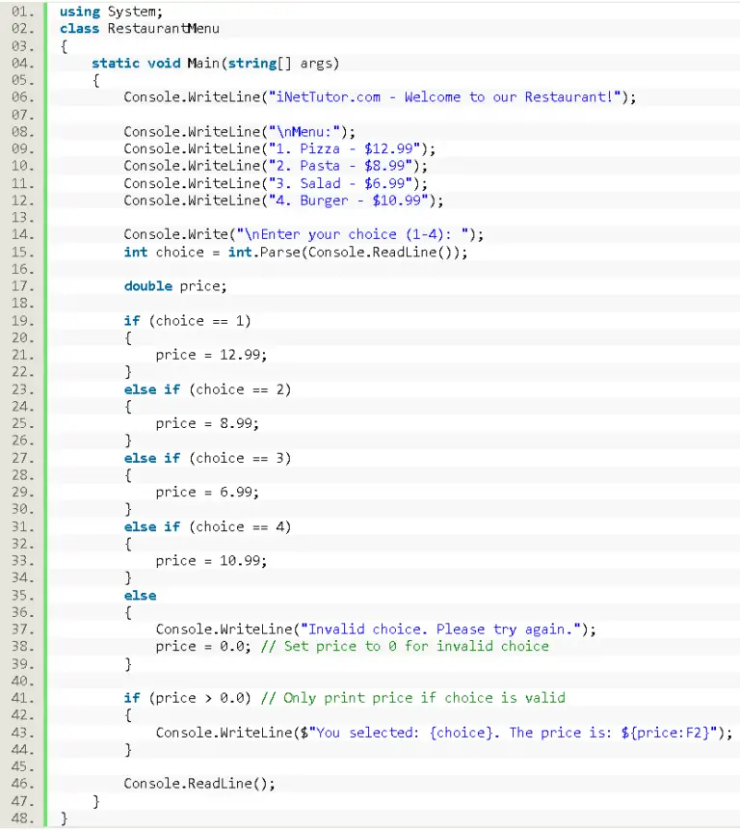Click line number 01 in the gutter
The image size is (740, 830).
22,12
